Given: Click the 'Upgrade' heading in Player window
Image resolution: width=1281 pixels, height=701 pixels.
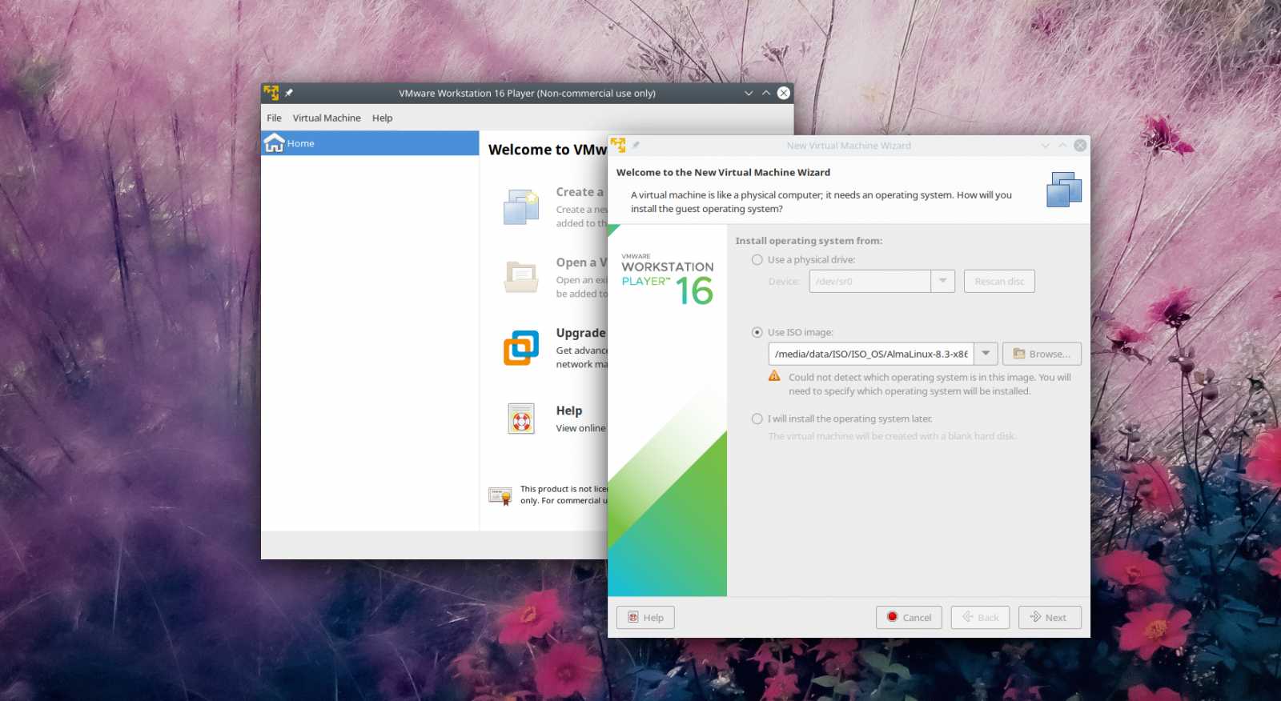Looking at the screenshot, I should click(x=580, y=333).
